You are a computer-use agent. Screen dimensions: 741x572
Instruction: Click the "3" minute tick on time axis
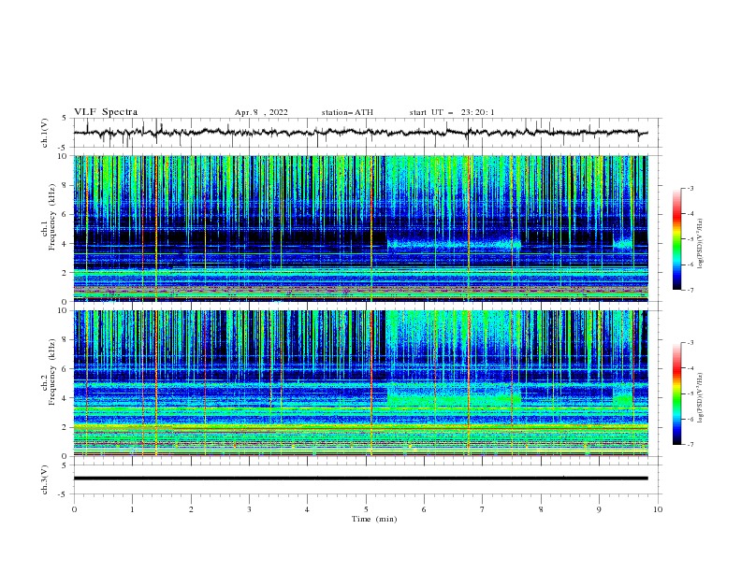click(x=249, y=509)
